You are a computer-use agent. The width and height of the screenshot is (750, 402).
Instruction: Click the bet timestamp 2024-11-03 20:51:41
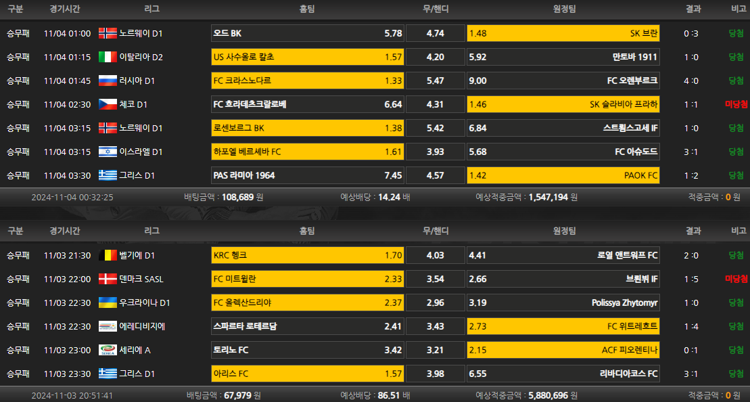[72, 396]
